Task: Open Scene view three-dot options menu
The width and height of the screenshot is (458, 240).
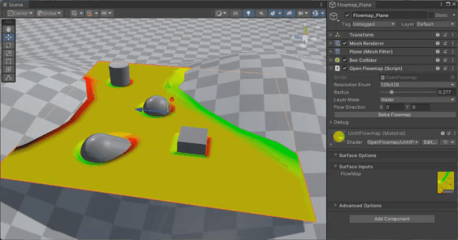Action: (321, 4)
